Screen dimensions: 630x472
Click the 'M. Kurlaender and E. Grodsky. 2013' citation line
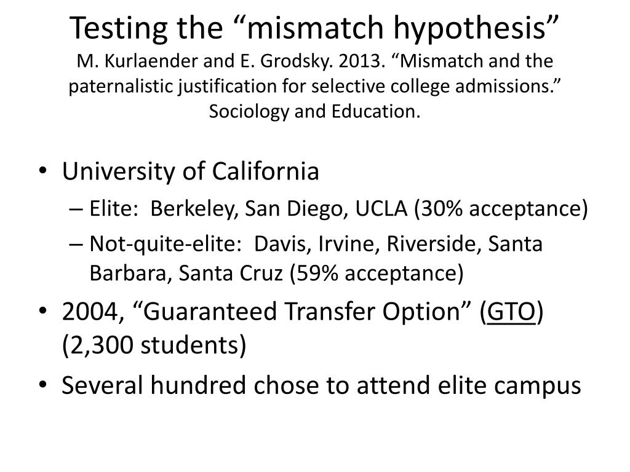click(x=315, y=61)
